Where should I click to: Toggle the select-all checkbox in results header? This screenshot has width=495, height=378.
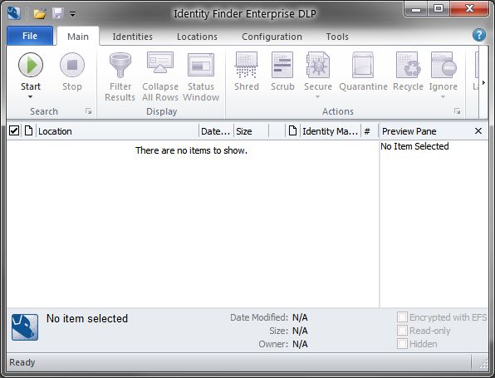coord(14,130)
